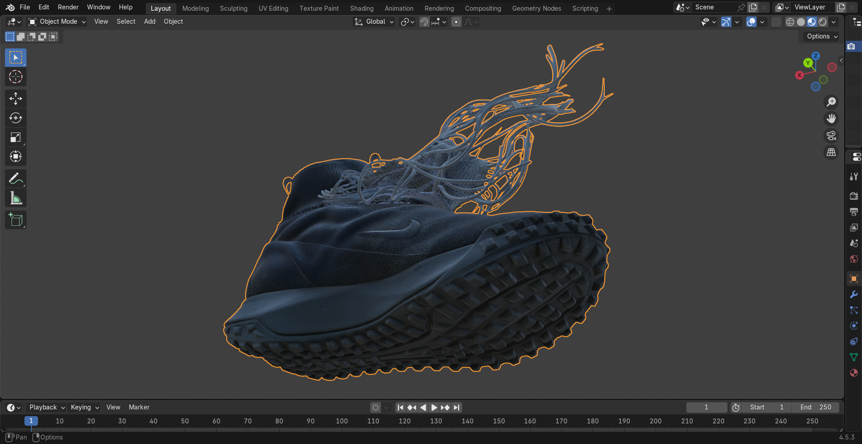
Task: Play the animation forward
Action: [434, 407]
